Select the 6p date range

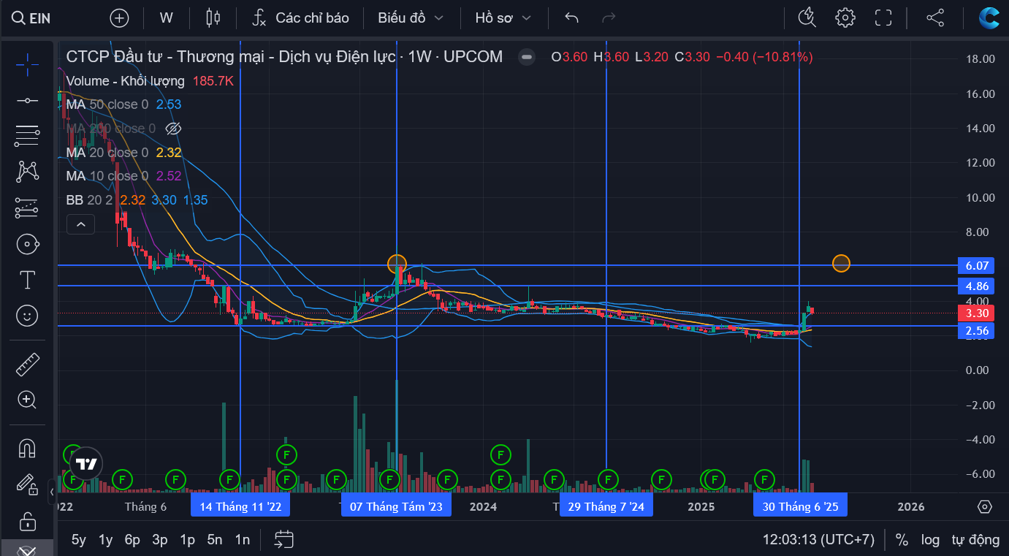click(132, 540)
